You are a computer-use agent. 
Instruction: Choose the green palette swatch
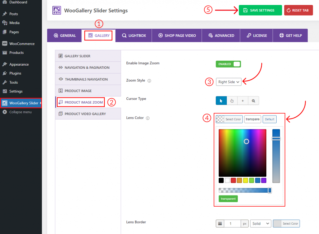[x=252, y=180]
